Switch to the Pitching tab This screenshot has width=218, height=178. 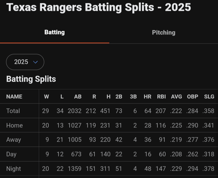click(163, 32)
